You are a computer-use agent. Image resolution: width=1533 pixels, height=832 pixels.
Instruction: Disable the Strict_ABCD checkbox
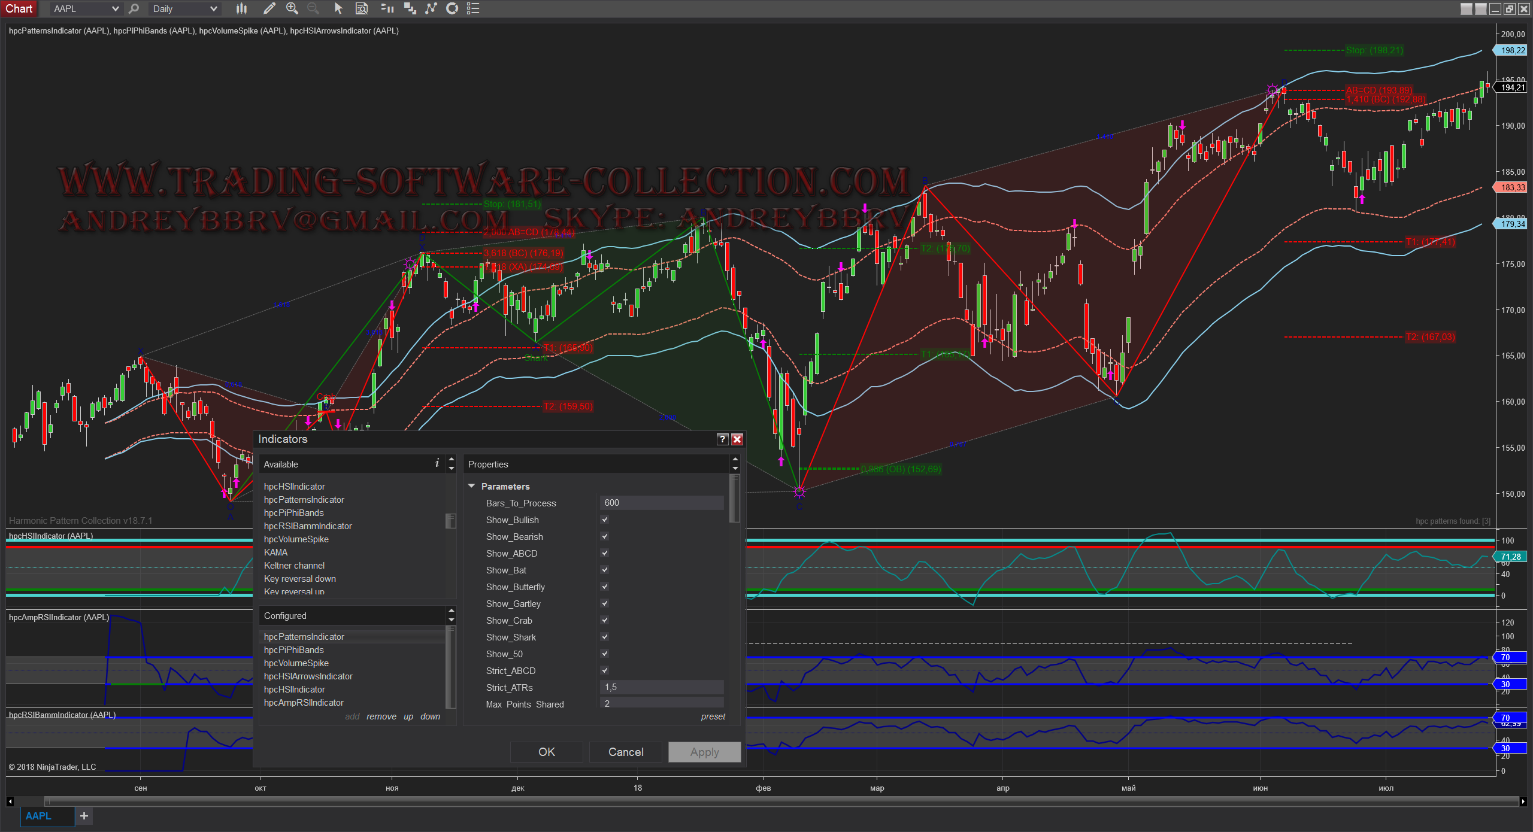(605, 670)
